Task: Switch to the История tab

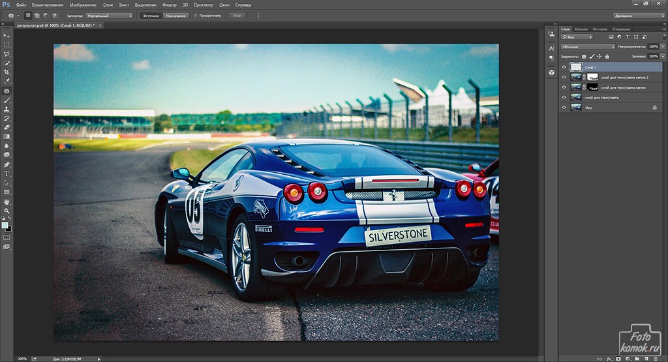Action: pos(600,29)
